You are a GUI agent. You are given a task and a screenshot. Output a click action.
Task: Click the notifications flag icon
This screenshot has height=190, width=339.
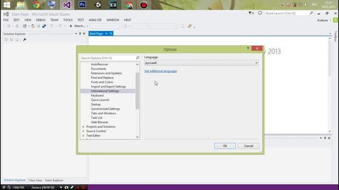point(251,13)
